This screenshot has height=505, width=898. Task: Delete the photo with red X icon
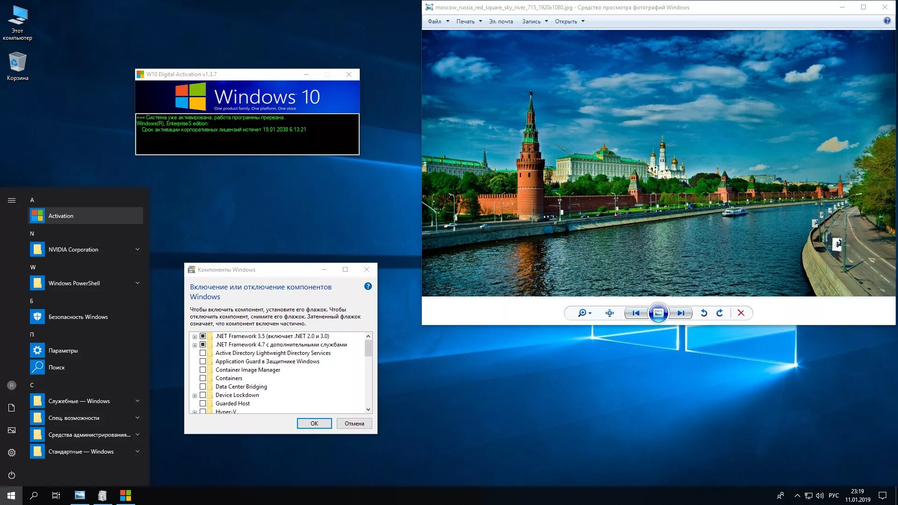(741, 313)
